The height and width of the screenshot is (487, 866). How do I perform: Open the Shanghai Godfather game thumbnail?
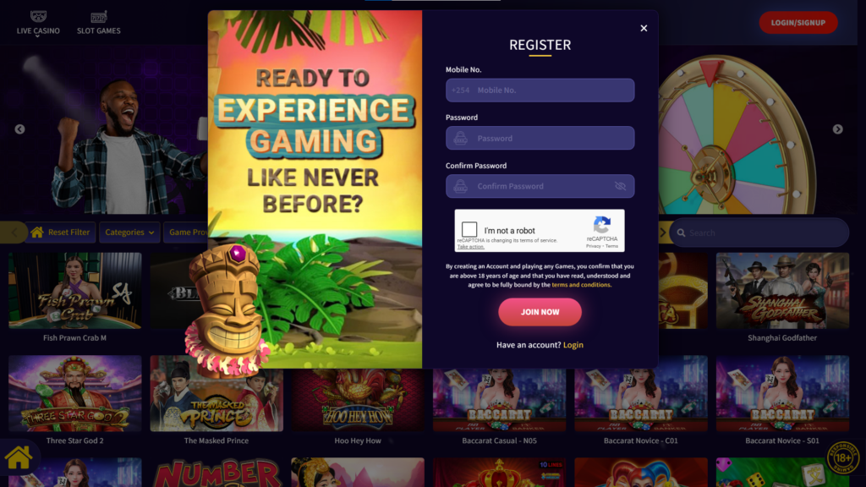pos(782,291)
